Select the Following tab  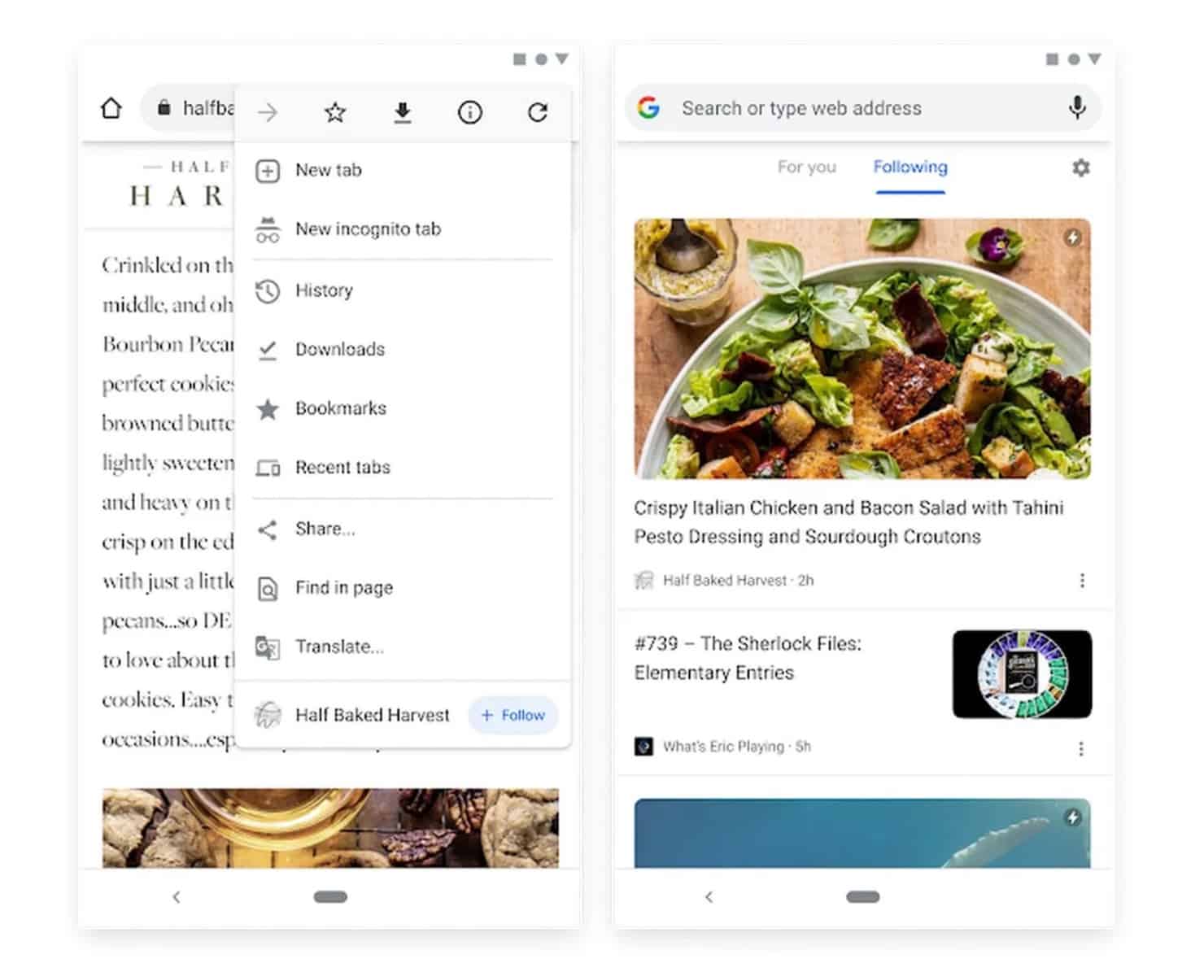(x=910, y=168)
